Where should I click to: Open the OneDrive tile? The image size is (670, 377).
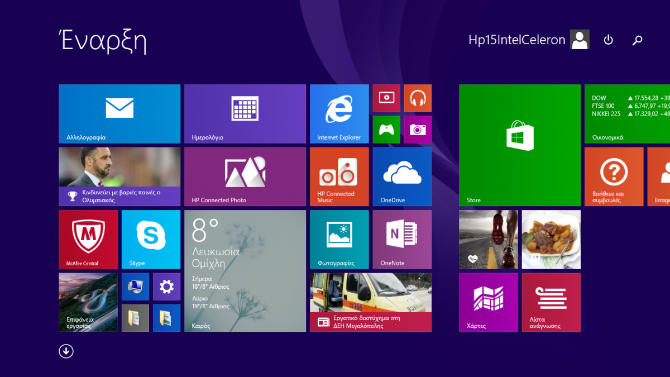pos(402,176)
